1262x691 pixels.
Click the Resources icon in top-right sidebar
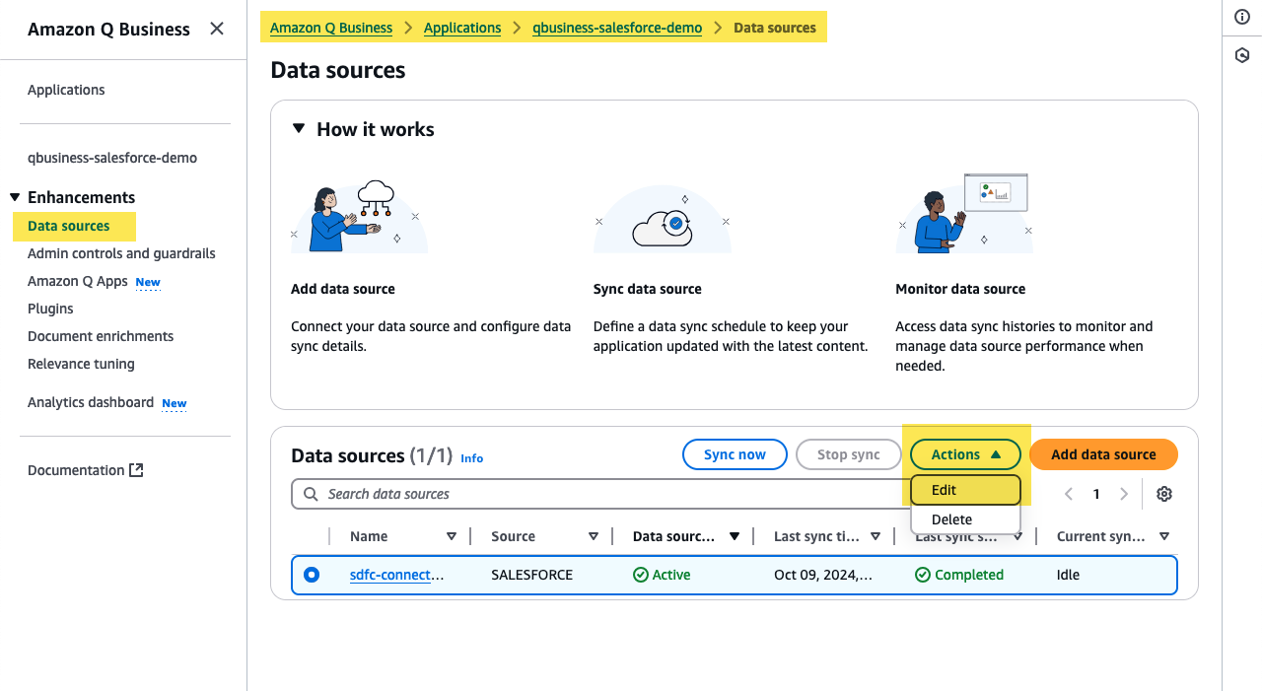[x=1242, y=55]
